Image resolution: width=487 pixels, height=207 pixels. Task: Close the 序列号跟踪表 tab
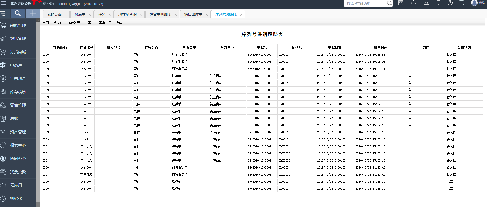coord(241,15)
